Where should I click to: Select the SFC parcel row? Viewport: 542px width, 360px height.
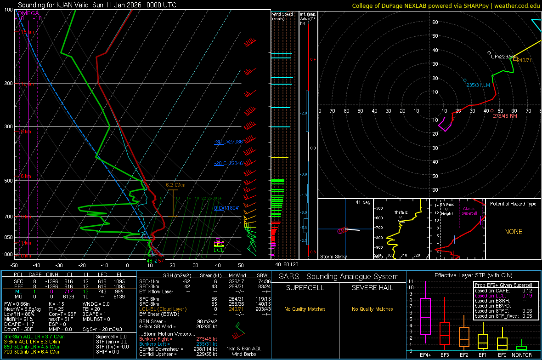pyautogui.click(x=68, y=281)
